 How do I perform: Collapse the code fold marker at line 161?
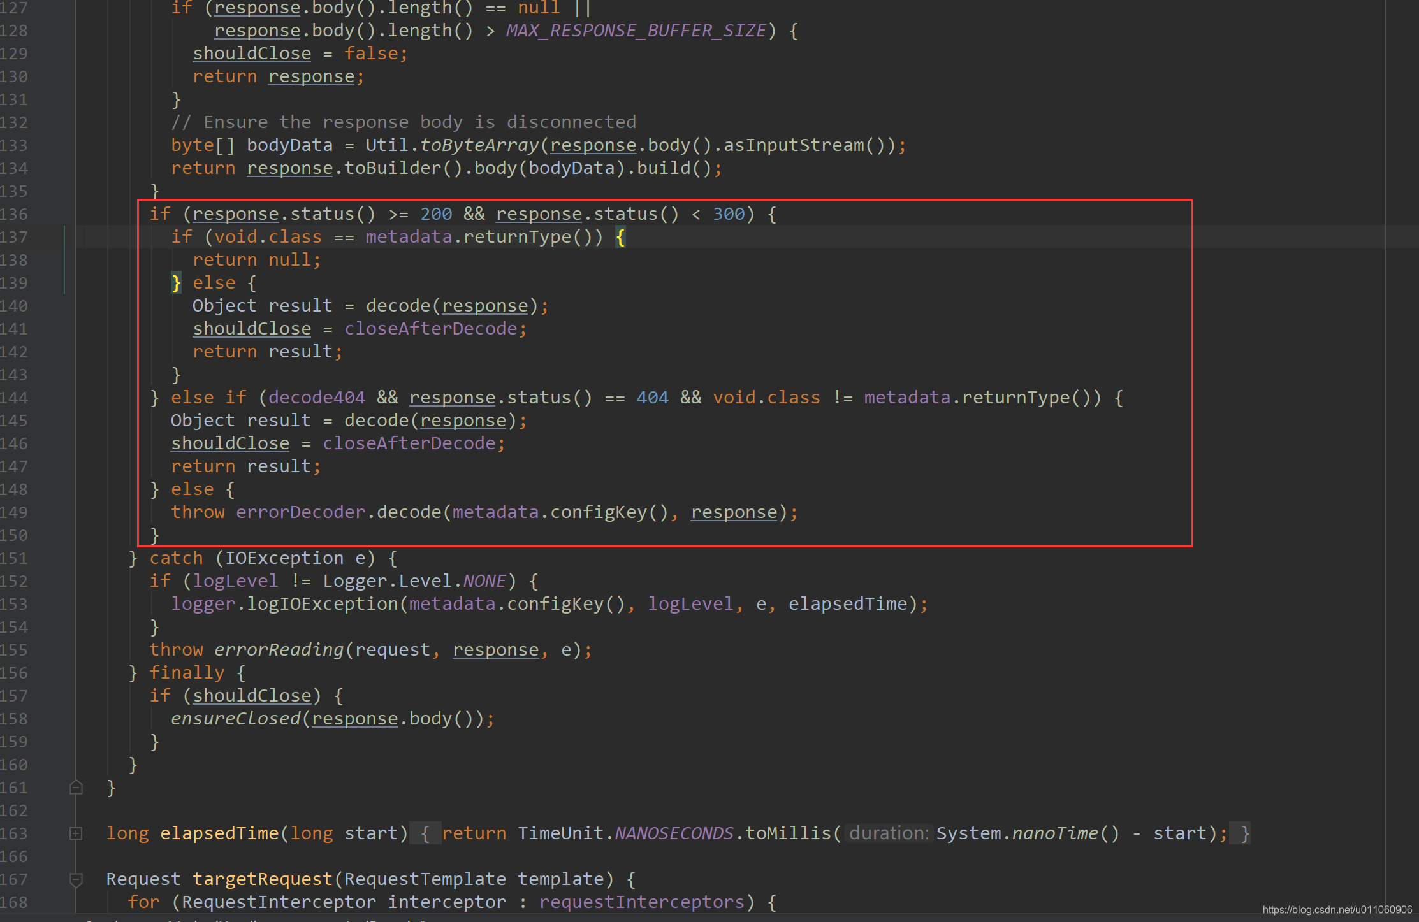pos(76,788)
